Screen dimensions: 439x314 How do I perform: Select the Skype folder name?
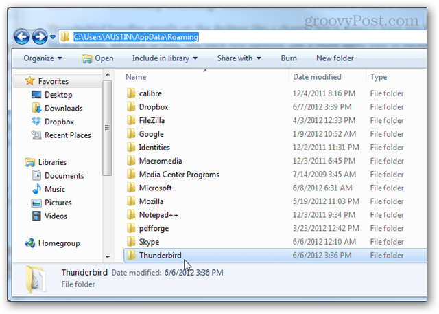[x=149, y=242]
